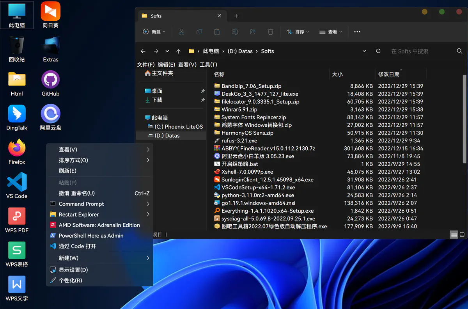
Task: Switch to details view icon at bottom right
Action: pos(454,235)
